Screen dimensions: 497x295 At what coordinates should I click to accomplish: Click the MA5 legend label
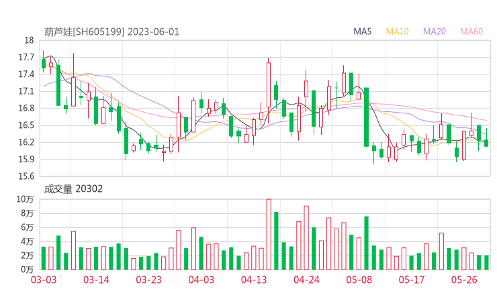point(362,32)
